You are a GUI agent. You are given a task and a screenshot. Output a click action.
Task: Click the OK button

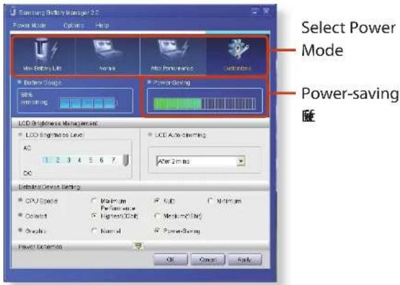coord(171,259)
